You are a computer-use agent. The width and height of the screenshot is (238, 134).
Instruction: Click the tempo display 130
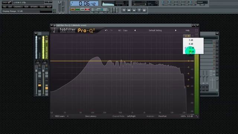click(x=96, y=10)
